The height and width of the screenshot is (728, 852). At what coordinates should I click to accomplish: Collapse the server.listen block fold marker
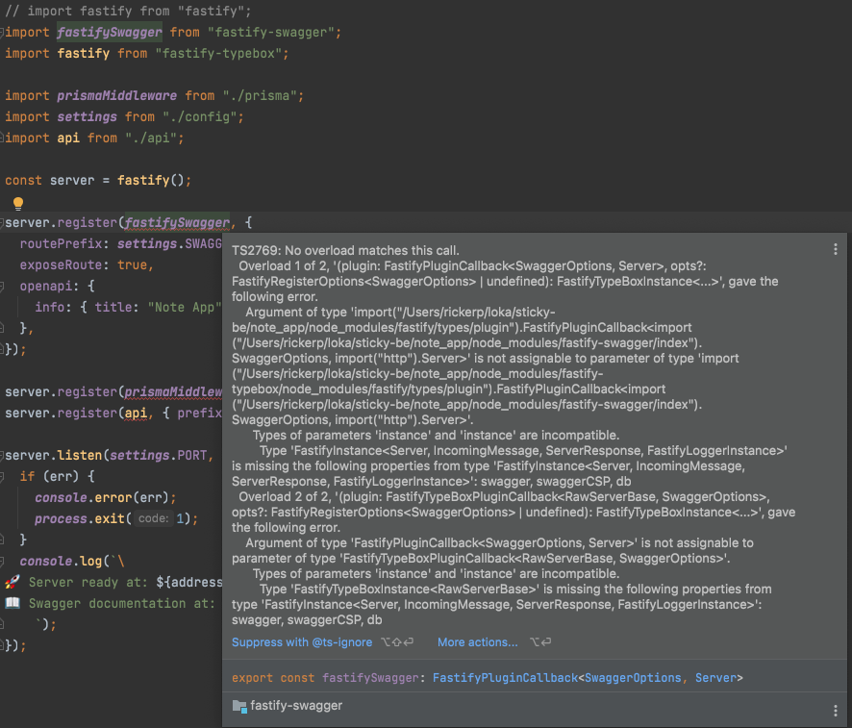tap(2, 456)
